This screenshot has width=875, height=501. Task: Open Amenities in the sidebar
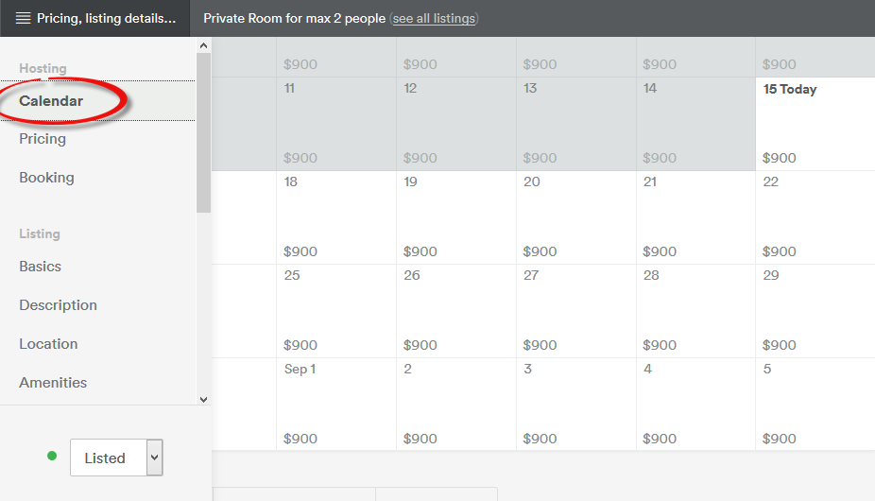click(53, 383)
